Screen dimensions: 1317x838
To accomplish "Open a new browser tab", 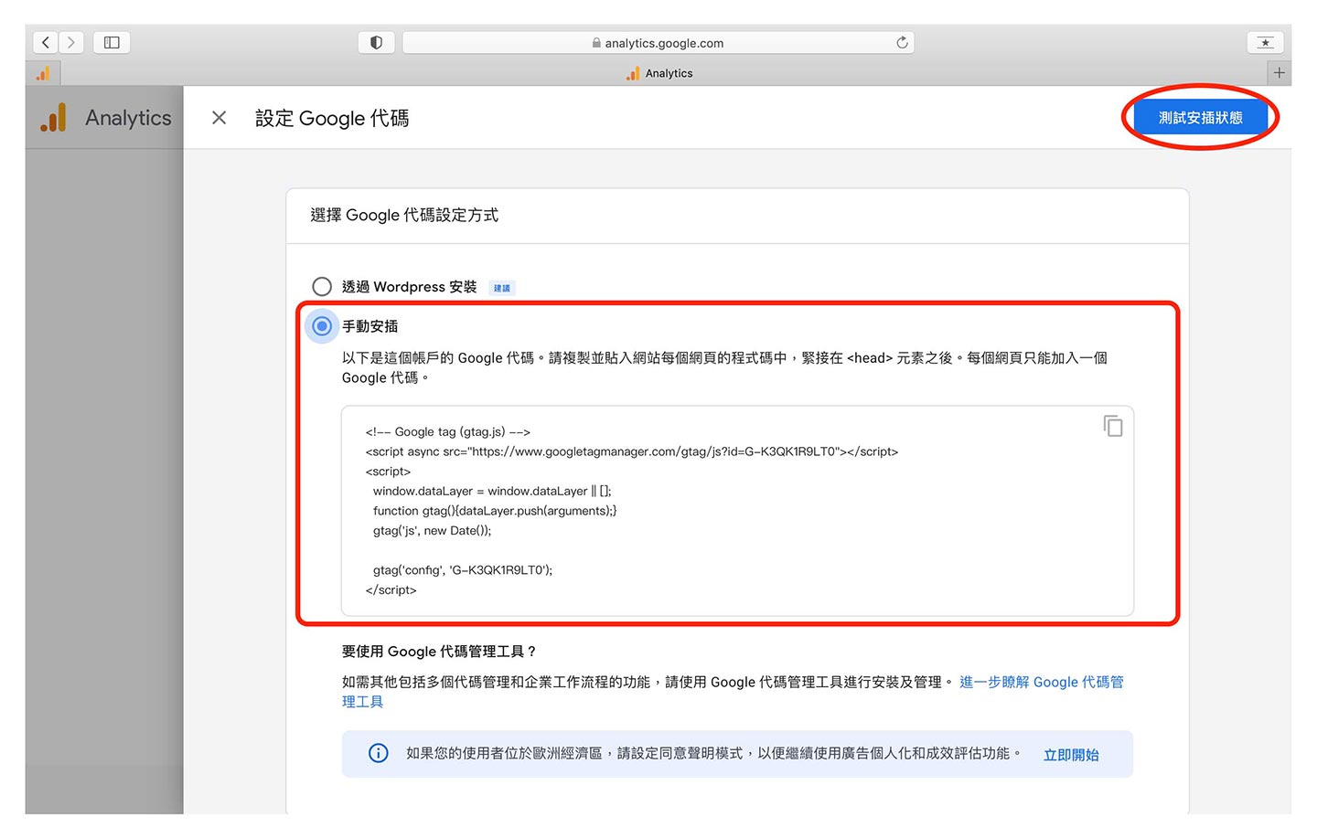I will click(1279, 73).
